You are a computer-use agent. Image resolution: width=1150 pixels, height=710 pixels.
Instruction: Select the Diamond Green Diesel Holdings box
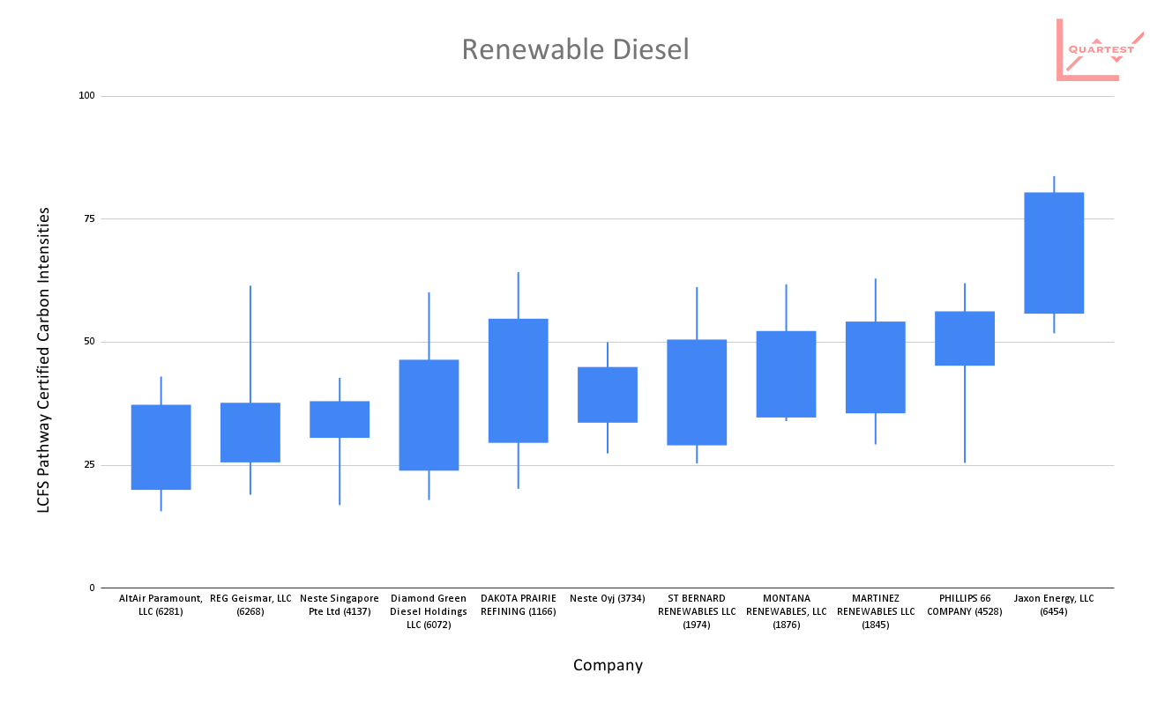pos(429,415)
